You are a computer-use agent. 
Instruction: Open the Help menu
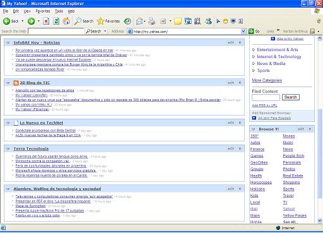71,11
